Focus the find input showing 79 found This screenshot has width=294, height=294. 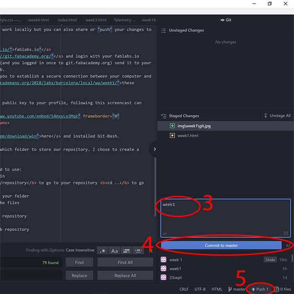point(31,262)
